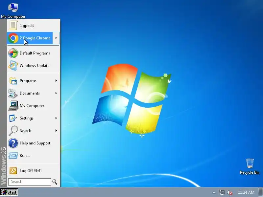Open the Search menu entry
Screen dimensions: 263x197
tap(34, 130)
